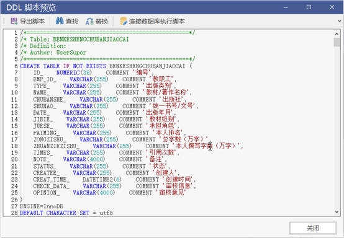Click the AB replace icon
This screenshot has width=344, height=238.
click(x=89, y=21)
